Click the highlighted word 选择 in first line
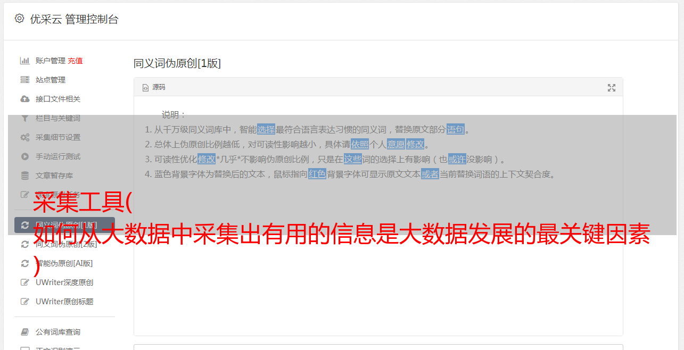The image size is (684, 350). tap(266, 129)
